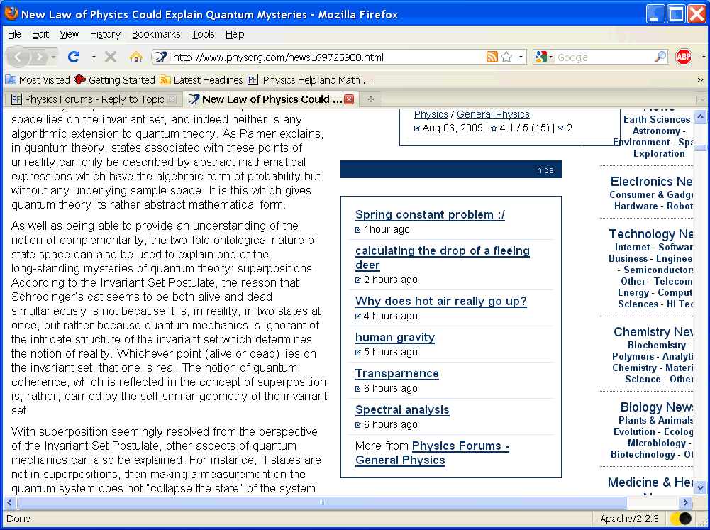Image resolution: width=710 pixels, height=530 pixels.
Task: Click the Apache/2.2.3 status bar text
Action: tap(629, 519)
